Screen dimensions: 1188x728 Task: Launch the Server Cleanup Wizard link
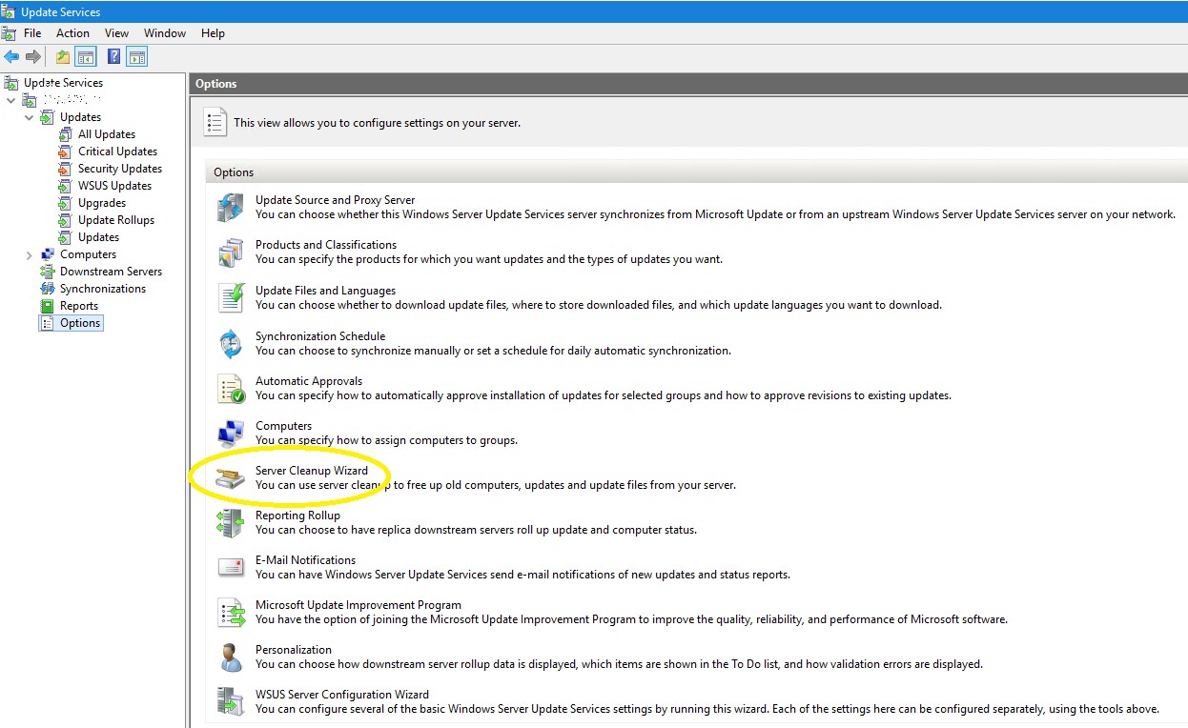click(312, 471)
